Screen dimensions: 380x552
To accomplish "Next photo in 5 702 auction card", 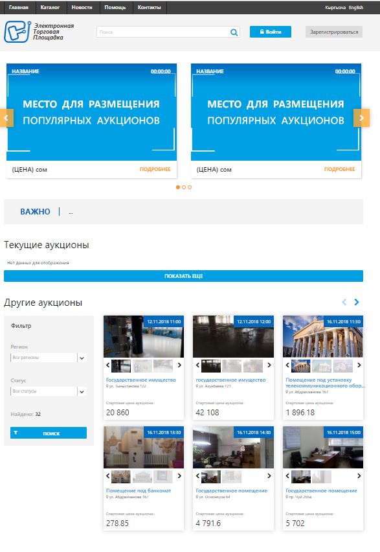I will click(359, 476).
